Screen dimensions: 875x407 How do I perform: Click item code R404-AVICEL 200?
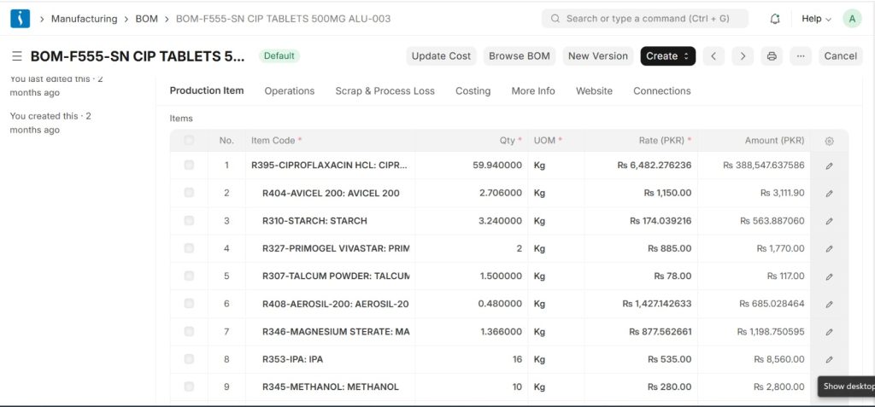(331, 193)
